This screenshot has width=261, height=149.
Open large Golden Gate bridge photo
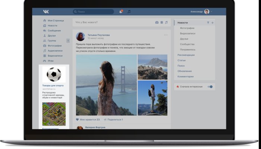pyautogui.click(x=106, y=85)
